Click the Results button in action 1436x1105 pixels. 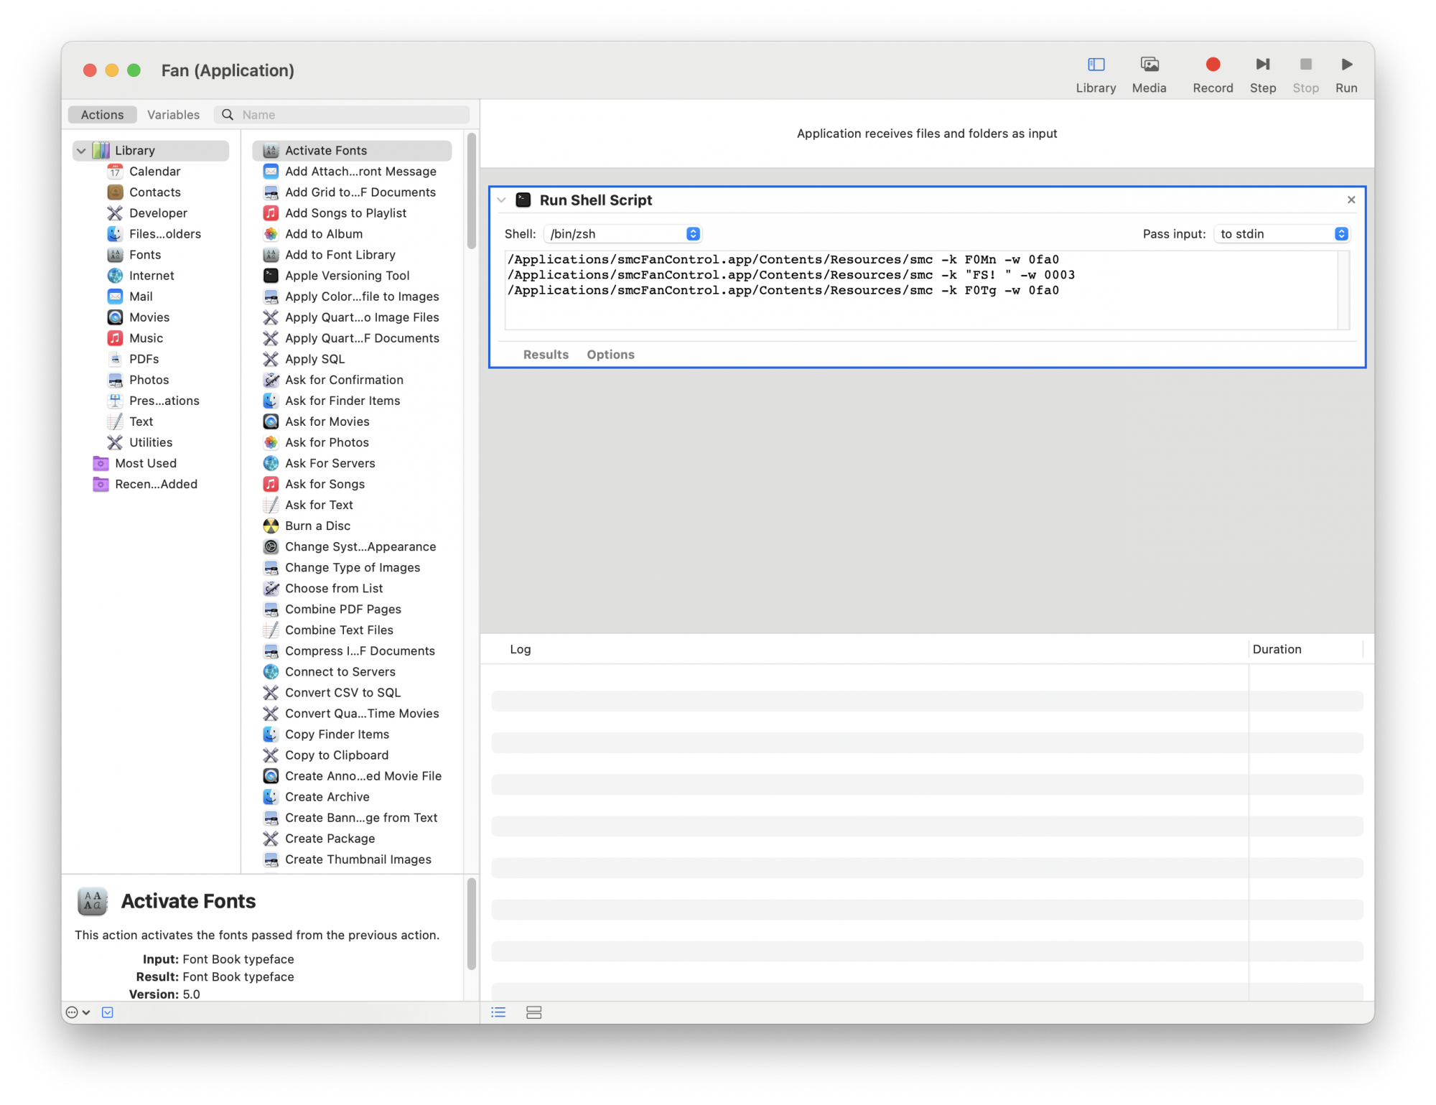(x=545, y=355)
